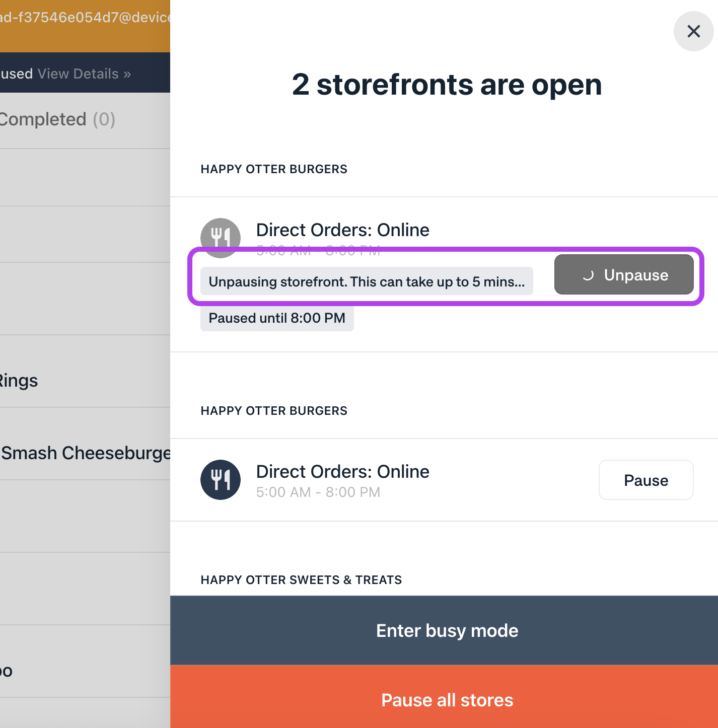Pause the open Direct Orders storefront

(x=645, y=480)
